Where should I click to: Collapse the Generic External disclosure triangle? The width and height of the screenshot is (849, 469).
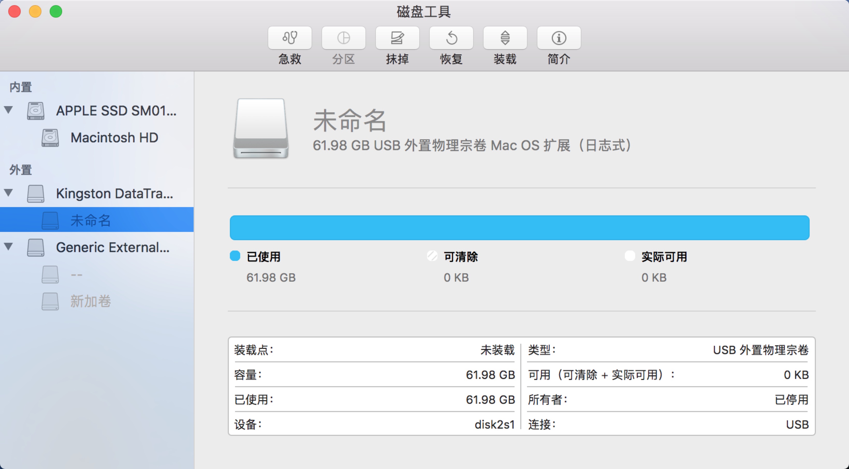point(9,246)
